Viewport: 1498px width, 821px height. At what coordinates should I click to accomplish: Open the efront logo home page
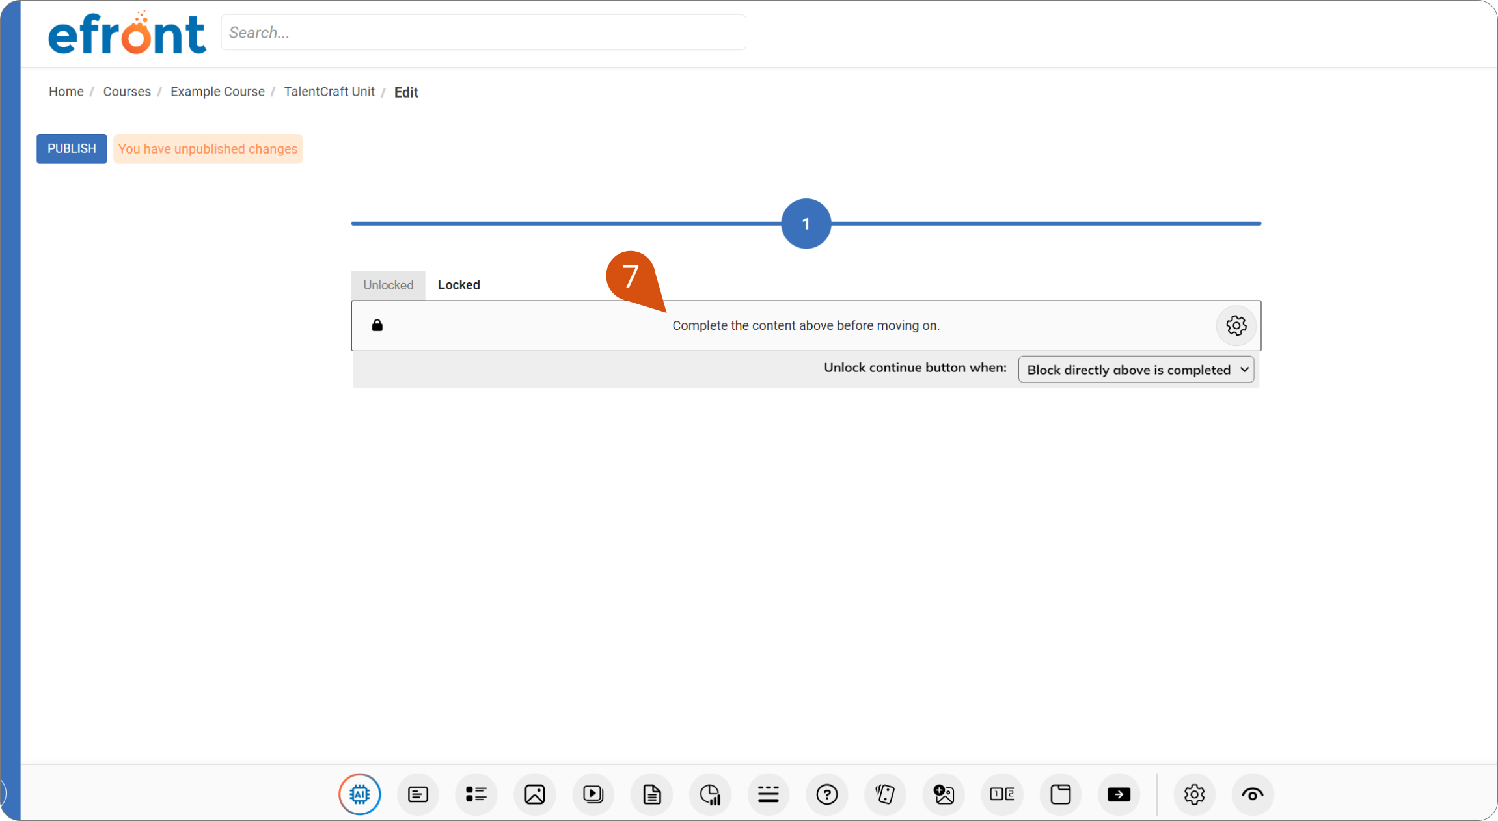click(x=127, y=33)
